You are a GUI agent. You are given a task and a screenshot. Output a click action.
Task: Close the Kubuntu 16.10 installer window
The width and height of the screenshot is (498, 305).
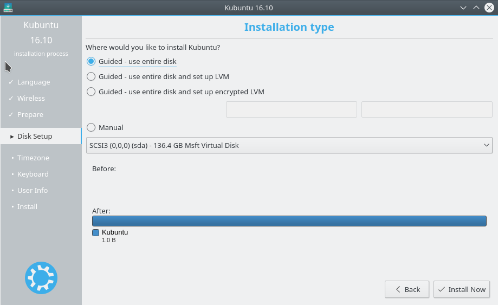[x=489, y=8]
